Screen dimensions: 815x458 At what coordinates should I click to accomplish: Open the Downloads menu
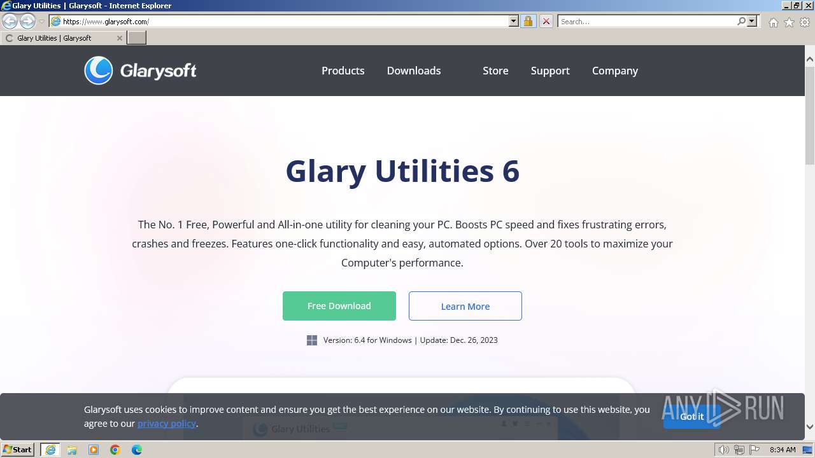(x=414, y=71)
